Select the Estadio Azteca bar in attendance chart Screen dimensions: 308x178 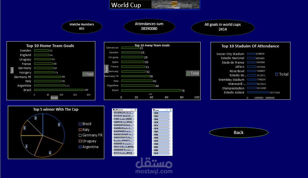258,92
